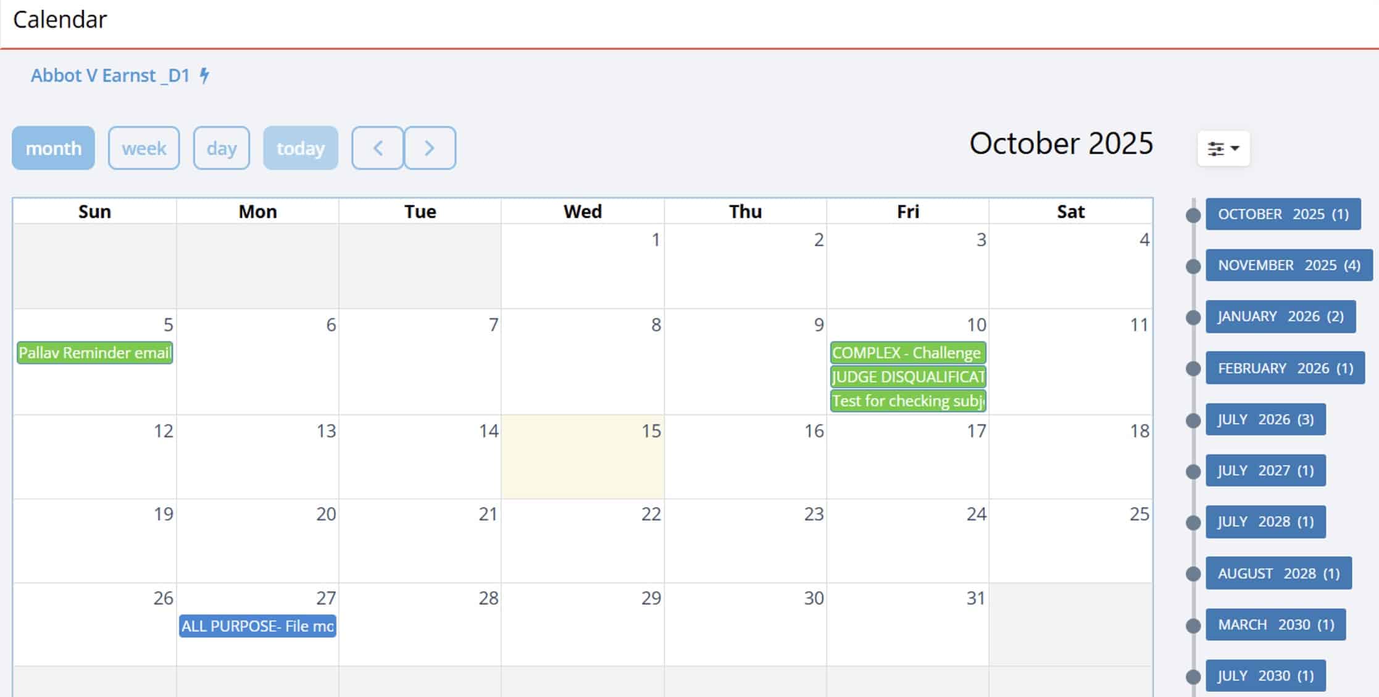
Task: Go to July 2026 timeline entry
Action: point(1265,419)
